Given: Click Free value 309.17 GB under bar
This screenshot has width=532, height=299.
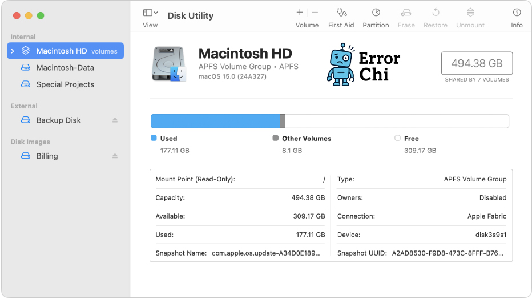Looking at the screenshot, I should pos(420,151).
